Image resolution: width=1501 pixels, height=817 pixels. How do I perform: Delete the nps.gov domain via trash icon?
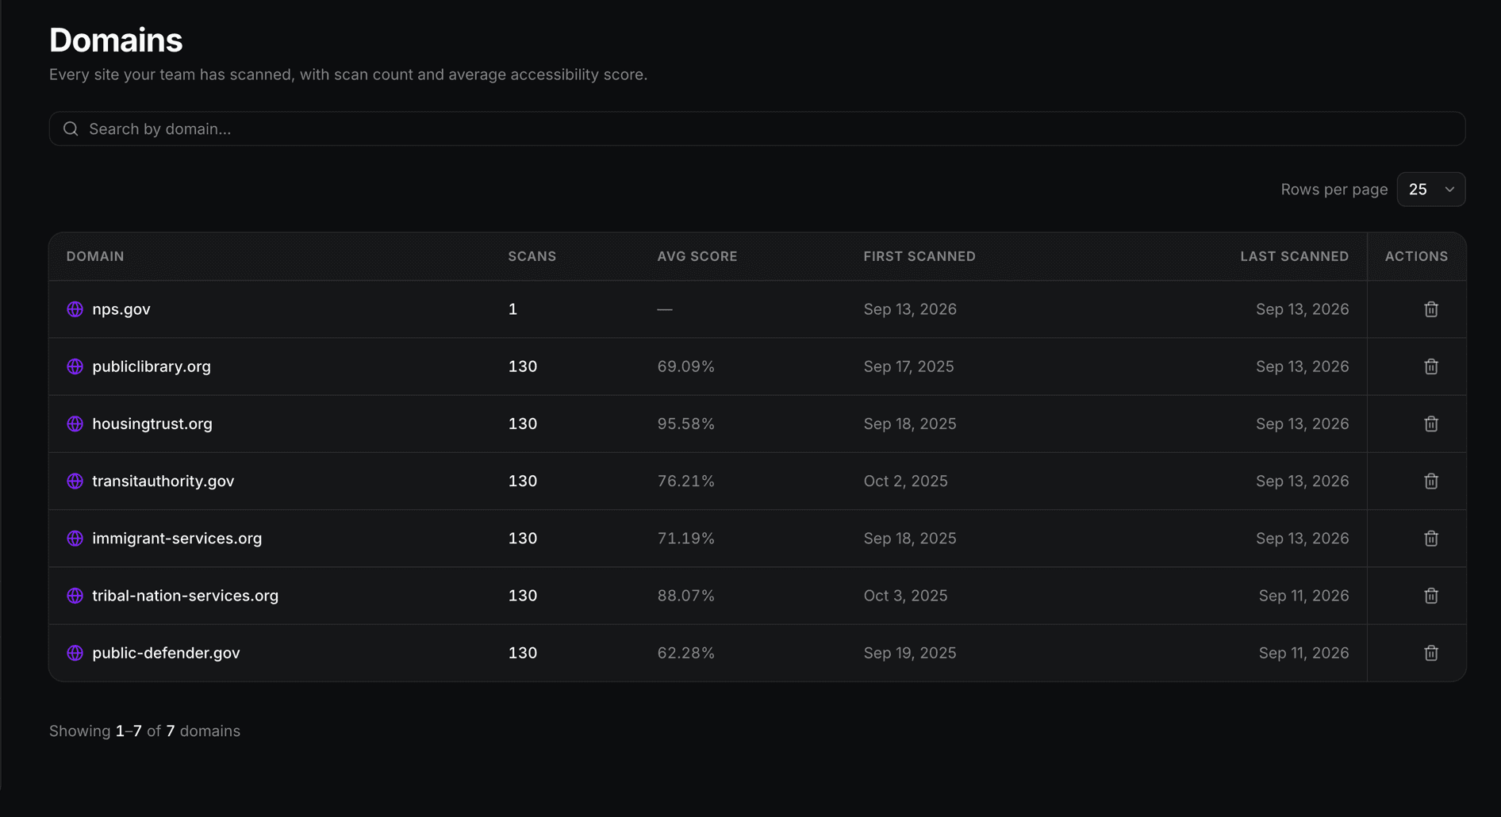[x=1430, y=309]
